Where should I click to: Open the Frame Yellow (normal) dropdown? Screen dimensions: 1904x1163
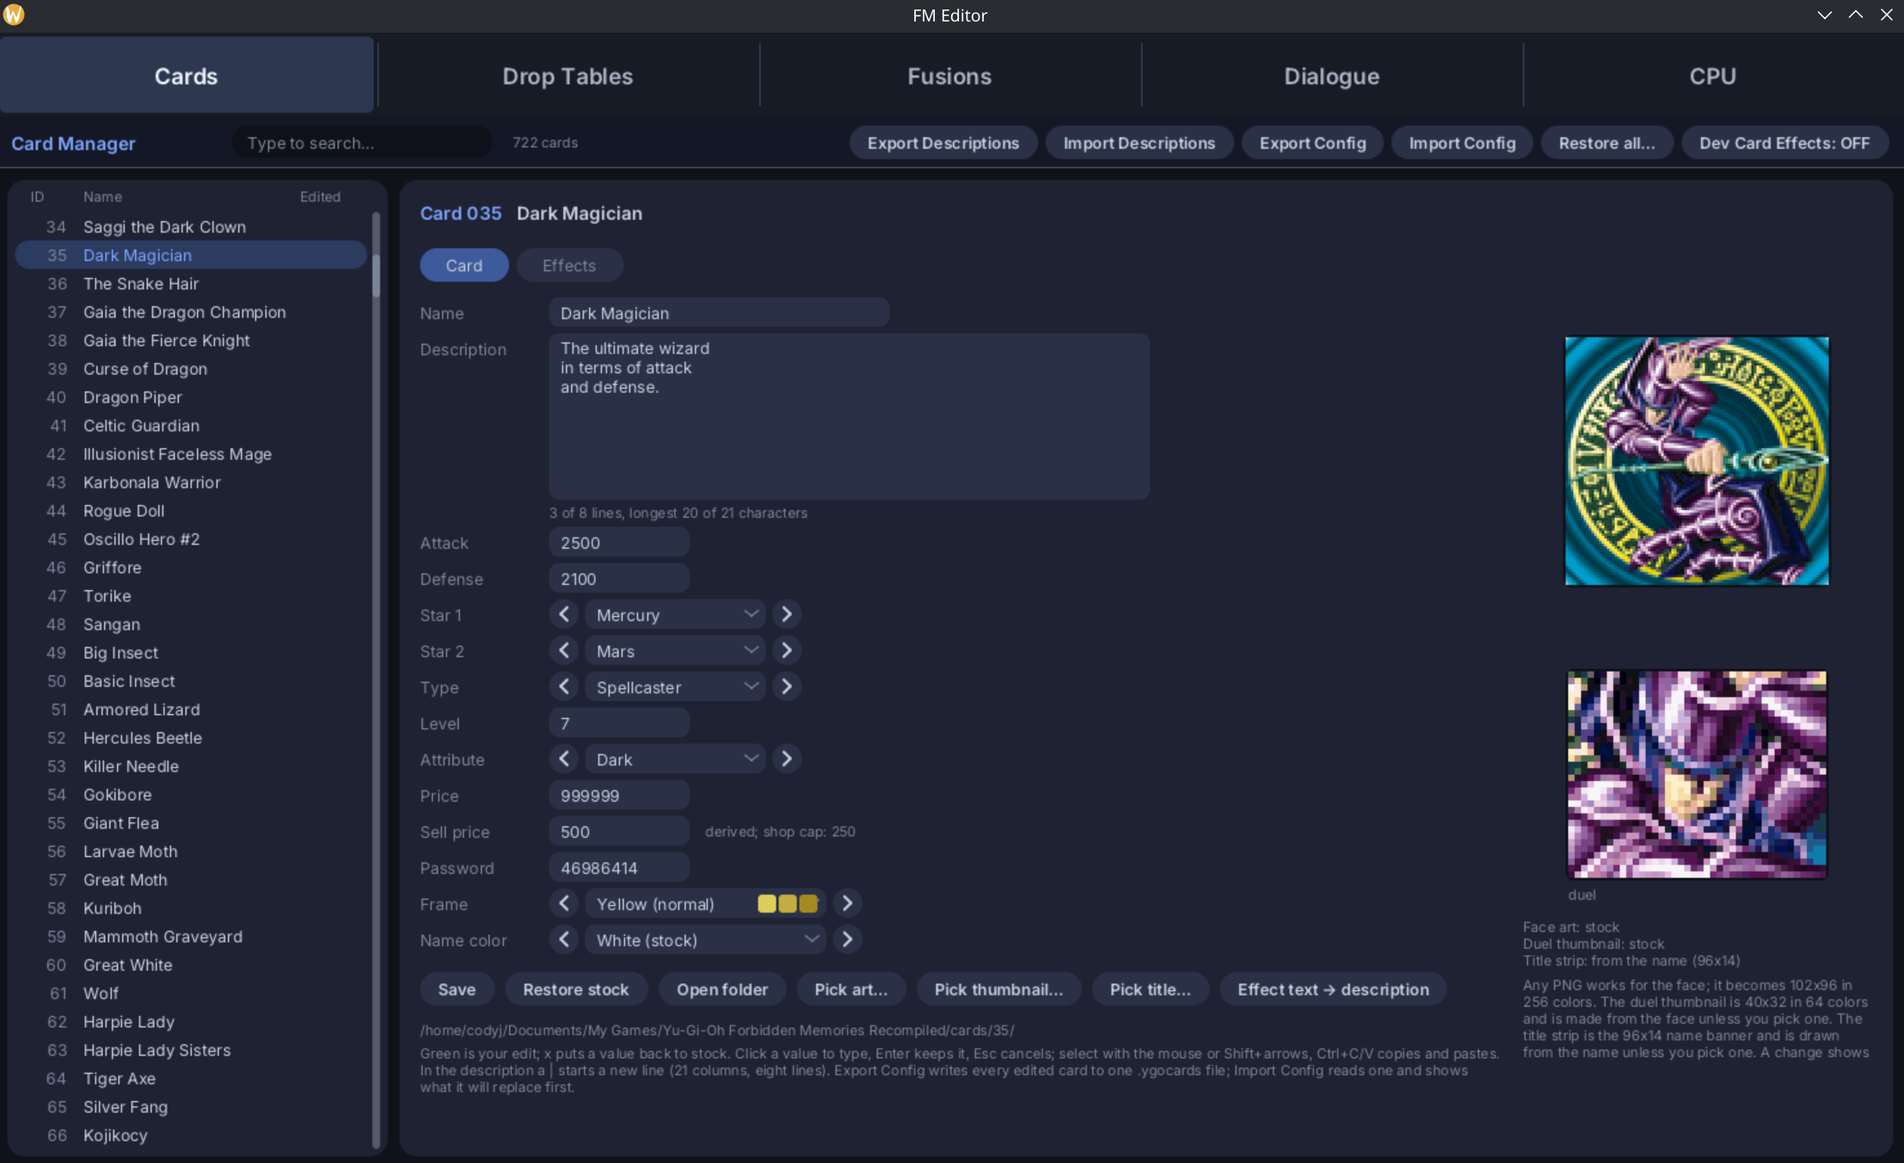(x=705, y=903)
